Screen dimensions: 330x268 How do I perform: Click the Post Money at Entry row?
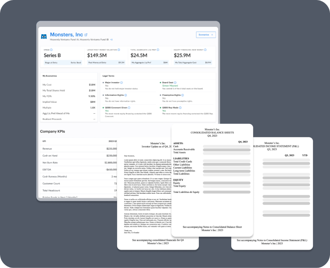106,62
